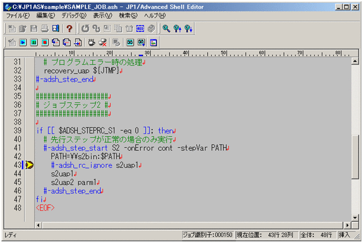Screen dimensions: 363x243
Task: Click the column ruler at mark 40
Action: (x=185, y=53)
